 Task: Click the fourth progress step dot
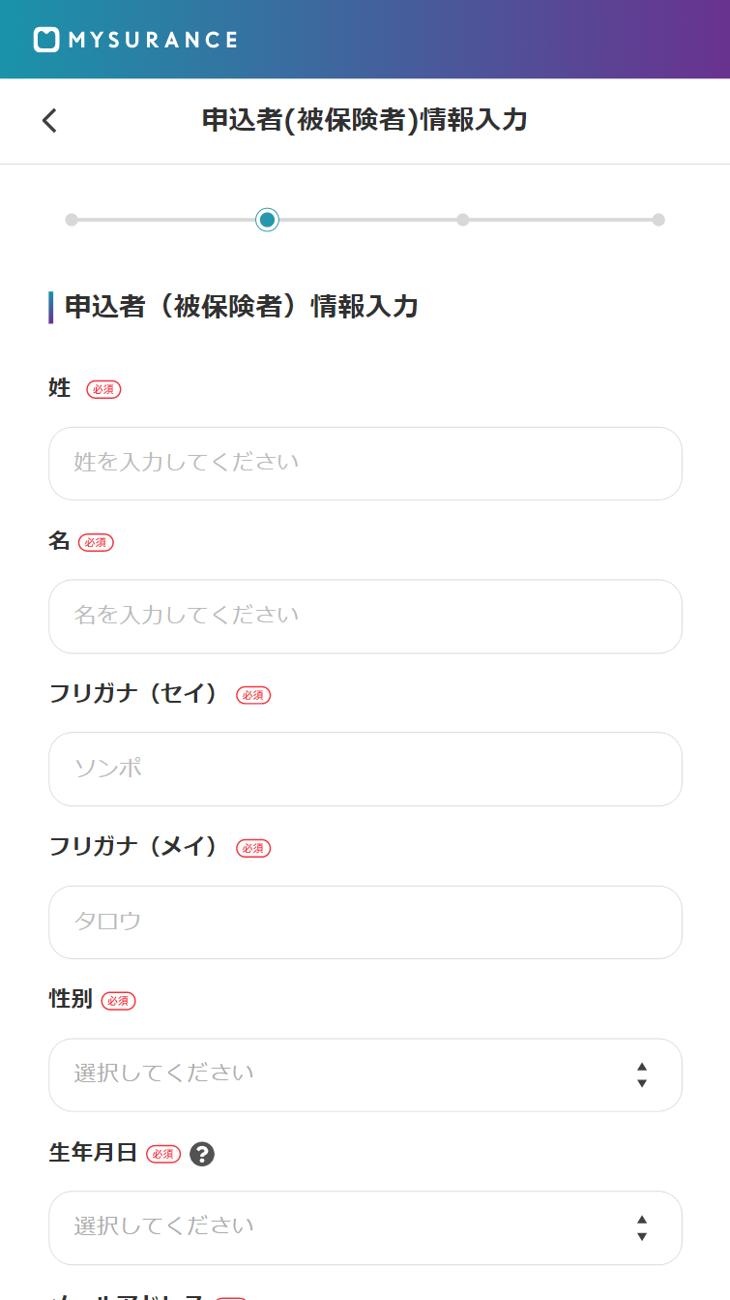(658, 220)
